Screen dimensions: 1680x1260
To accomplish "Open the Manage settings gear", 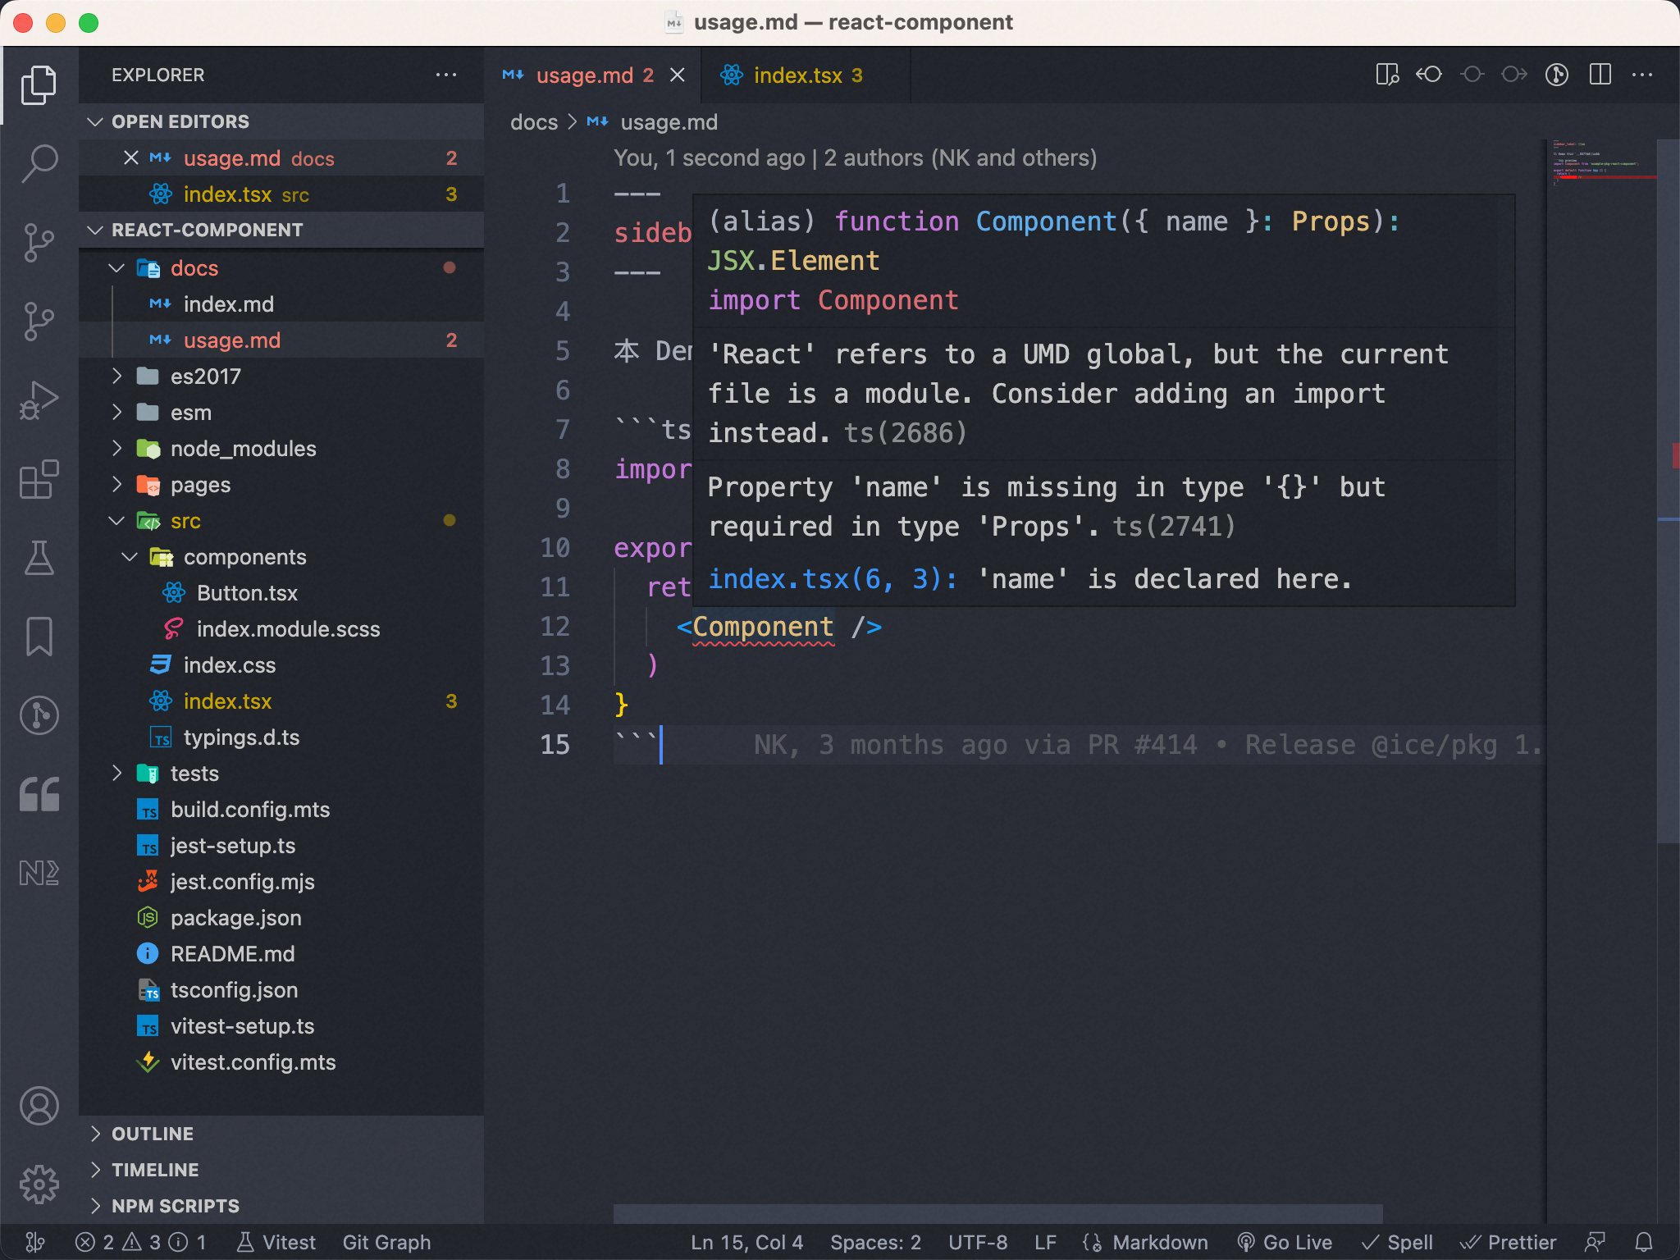I will [x=39, y=1185].
